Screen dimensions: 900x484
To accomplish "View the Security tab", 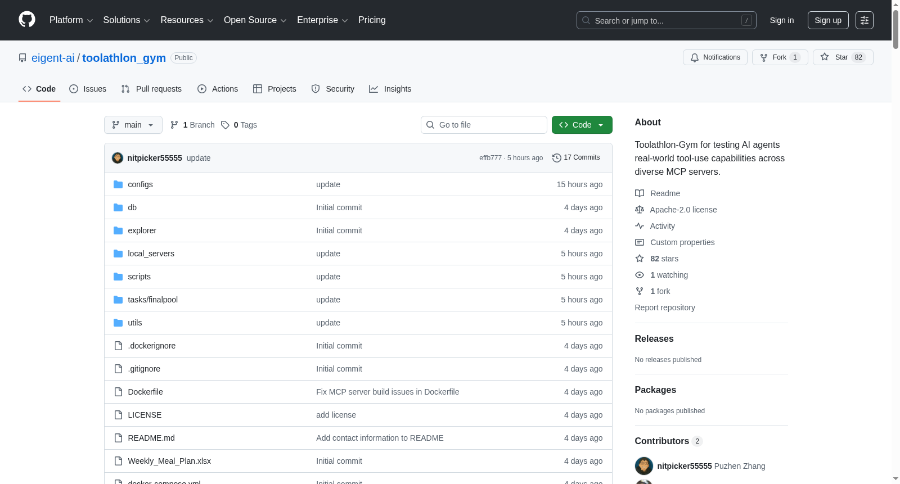I will point(333,89).
